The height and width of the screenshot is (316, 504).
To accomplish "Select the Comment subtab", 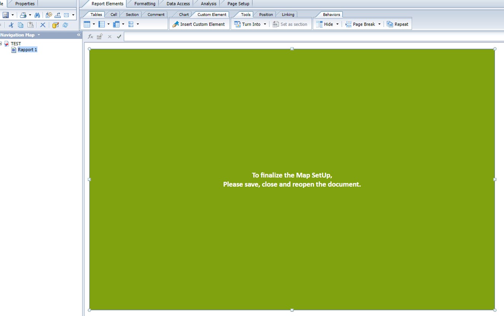I will [x=156, y=14].
